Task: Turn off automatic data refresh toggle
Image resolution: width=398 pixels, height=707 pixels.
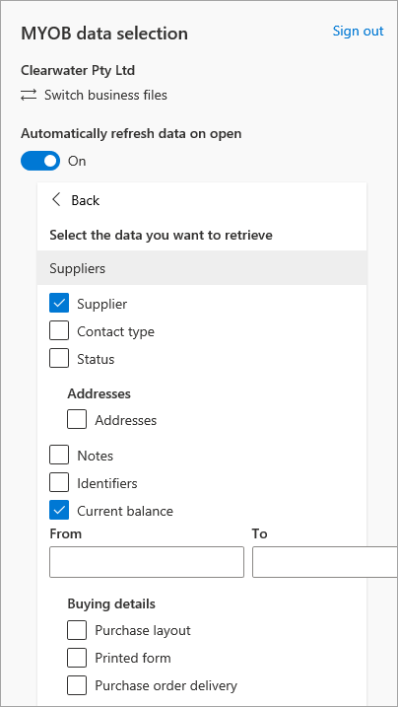Action: (40, 161)
